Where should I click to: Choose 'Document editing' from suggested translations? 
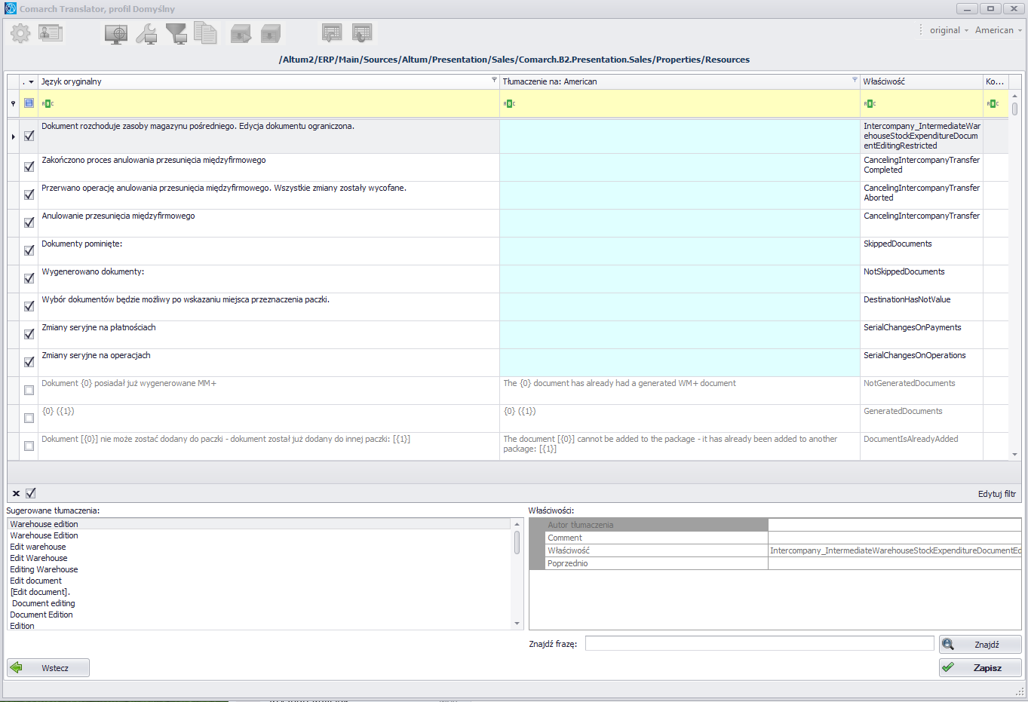coord(44,603)
